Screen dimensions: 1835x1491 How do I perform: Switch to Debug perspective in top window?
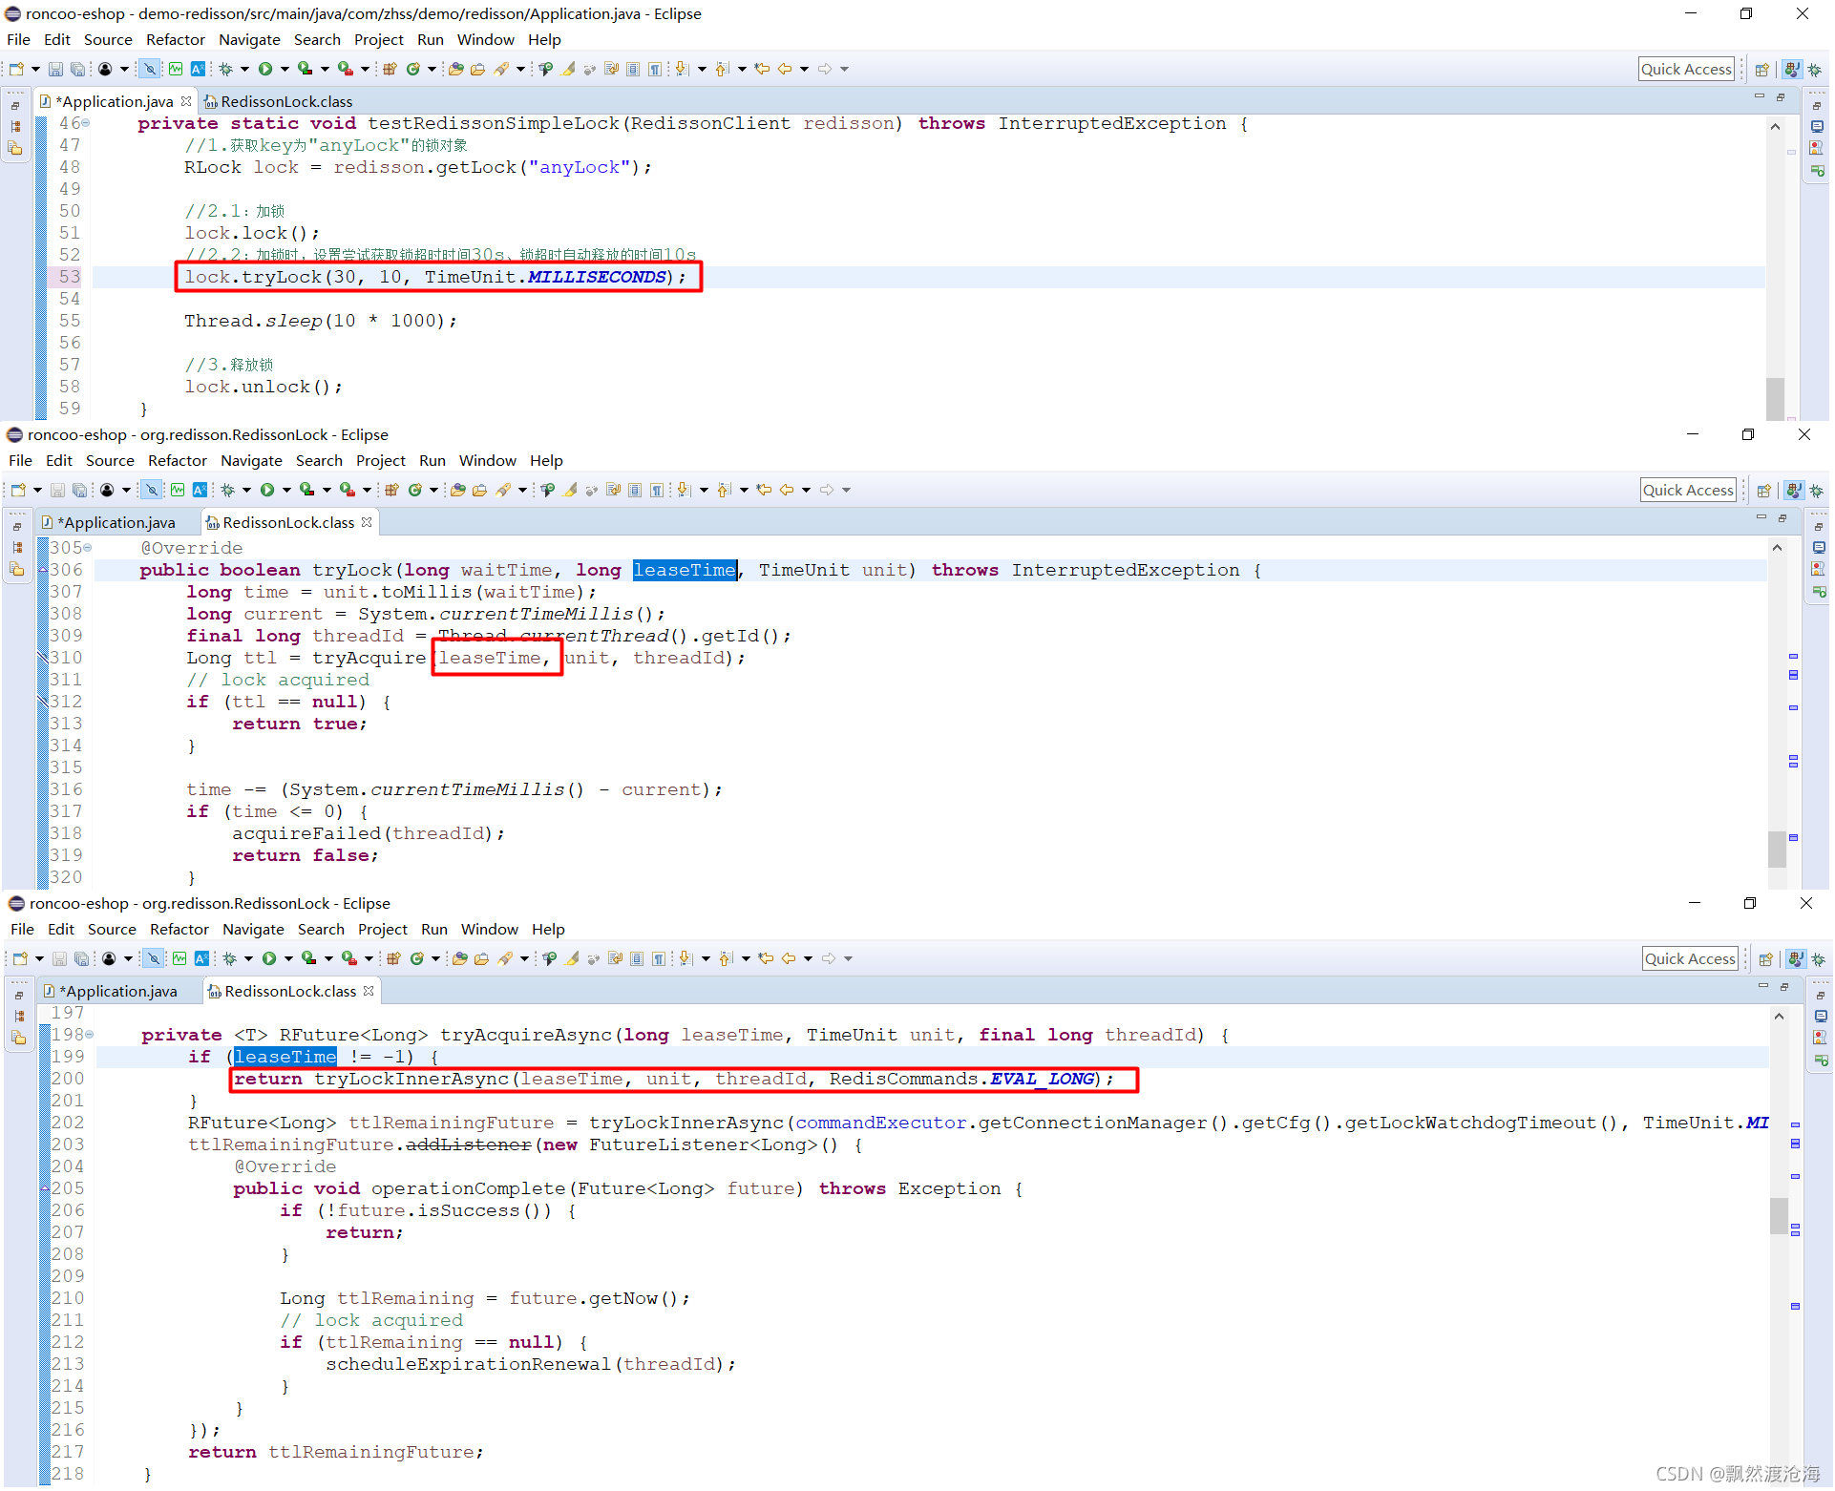tap(1815, 70)
